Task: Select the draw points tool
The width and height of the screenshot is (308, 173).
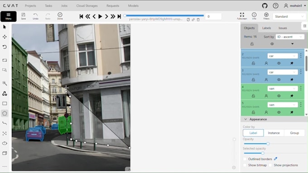Action: pos(5,133)
